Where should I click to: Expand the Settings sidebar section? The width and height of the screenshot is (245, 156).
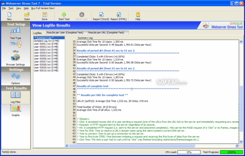16,69
